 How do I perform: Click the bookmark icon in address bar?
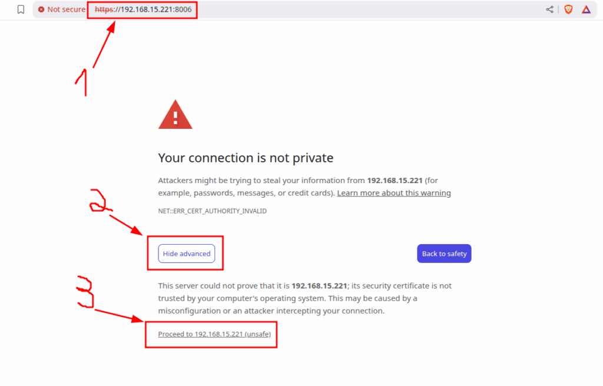tap(21, 9)
